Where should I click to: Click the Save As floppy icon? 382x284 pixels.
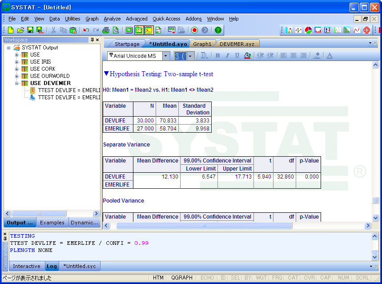point(40,30)
